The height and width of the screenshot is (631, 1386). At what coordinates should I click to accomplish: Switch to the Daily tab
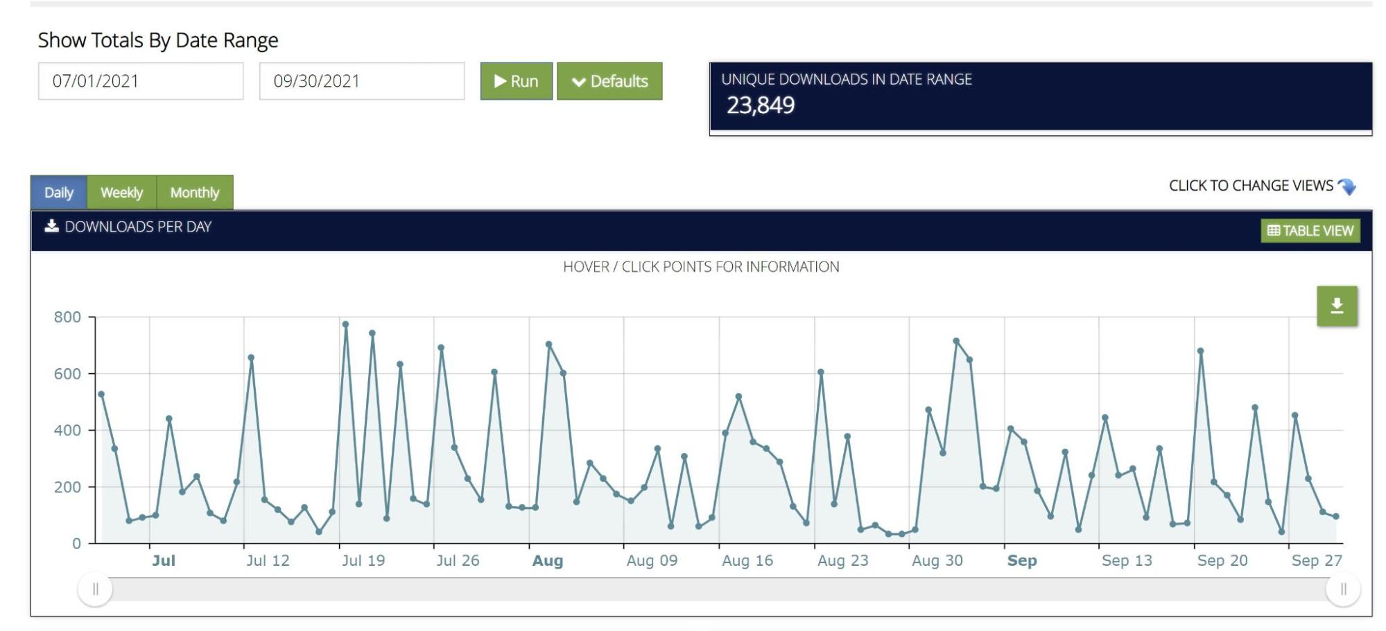click(58, 193)
